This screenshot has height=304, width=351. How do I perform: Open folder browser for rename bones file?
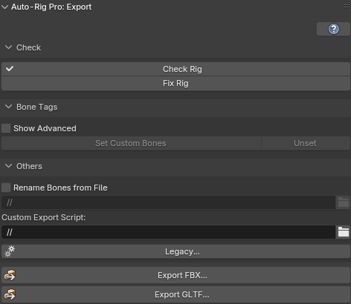point(344,202)
